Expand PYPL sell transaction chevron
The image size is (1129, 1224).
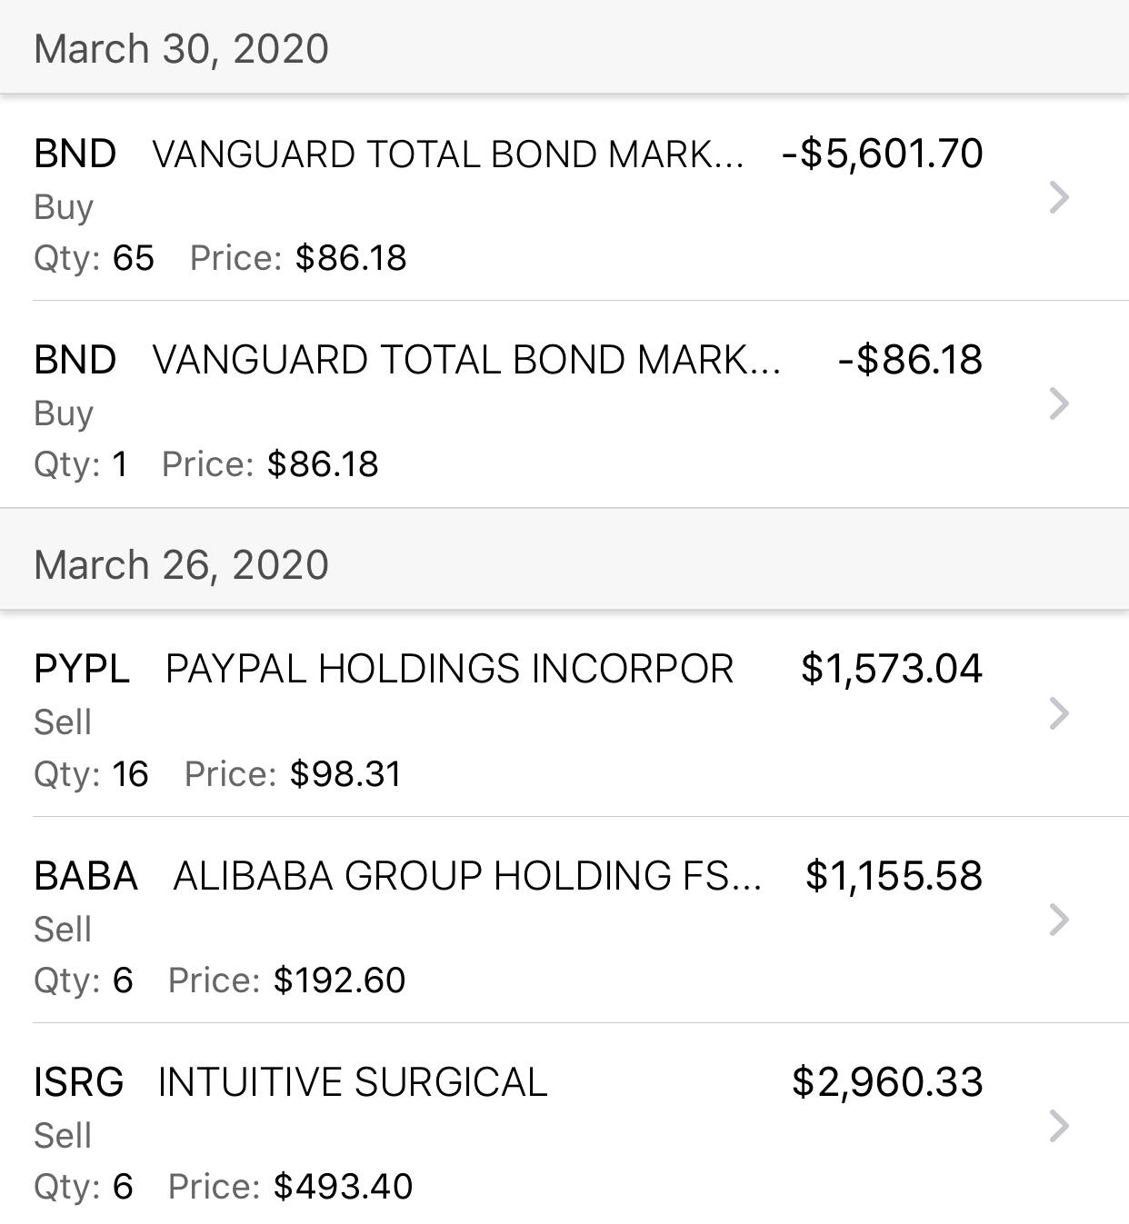point(1059,713)
